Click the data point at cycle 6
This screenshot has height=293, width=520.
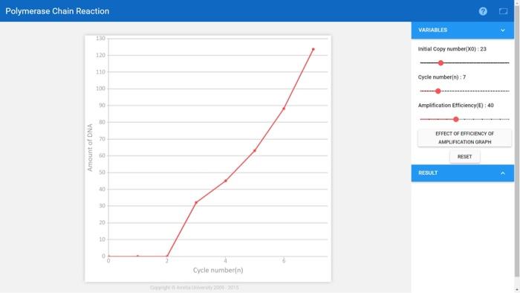(x=284, y=109)
